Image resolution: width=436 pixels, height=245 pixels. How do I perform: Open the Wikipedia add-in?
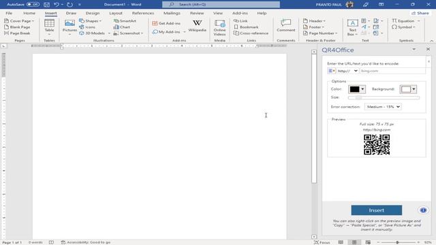click(x=197, y=26)
